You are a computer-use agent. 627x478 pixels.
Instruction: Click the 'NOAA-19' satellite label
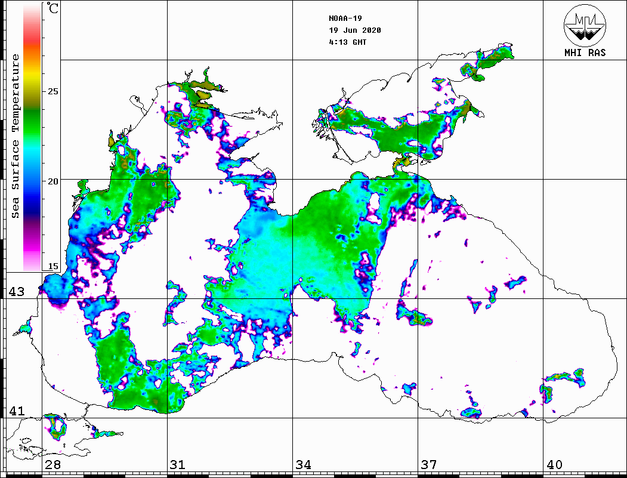point(345,18)
